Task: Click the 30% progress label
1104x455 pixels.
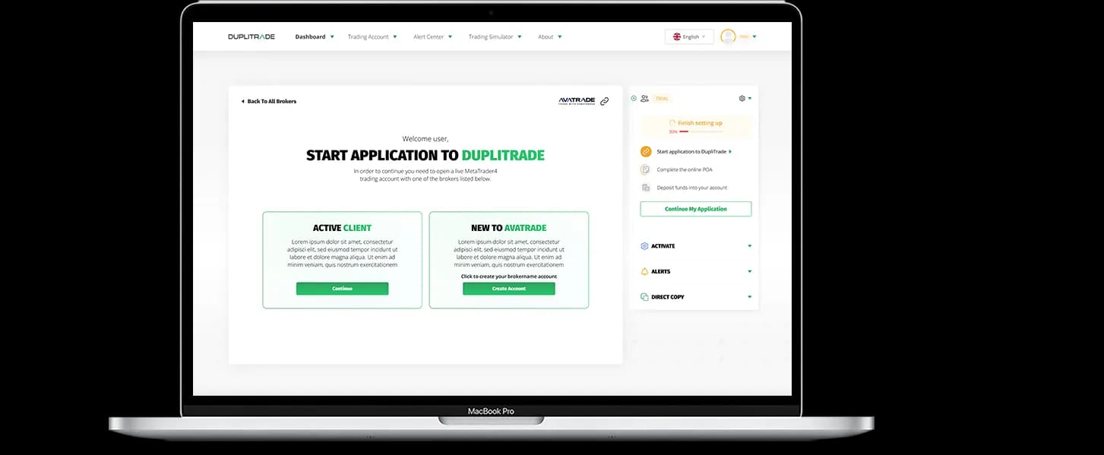Action: 673,132
